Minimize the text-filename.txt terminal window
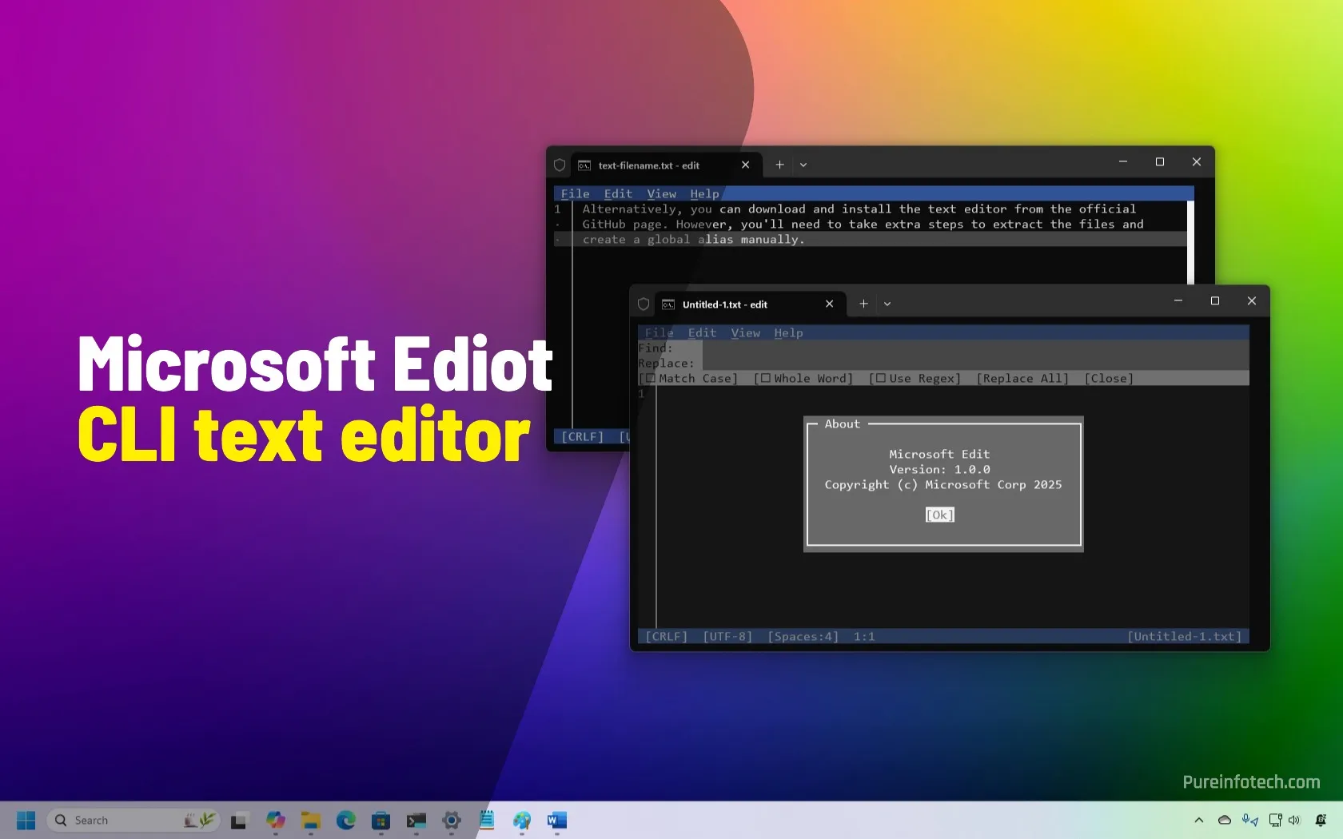 pos(1123,162)
